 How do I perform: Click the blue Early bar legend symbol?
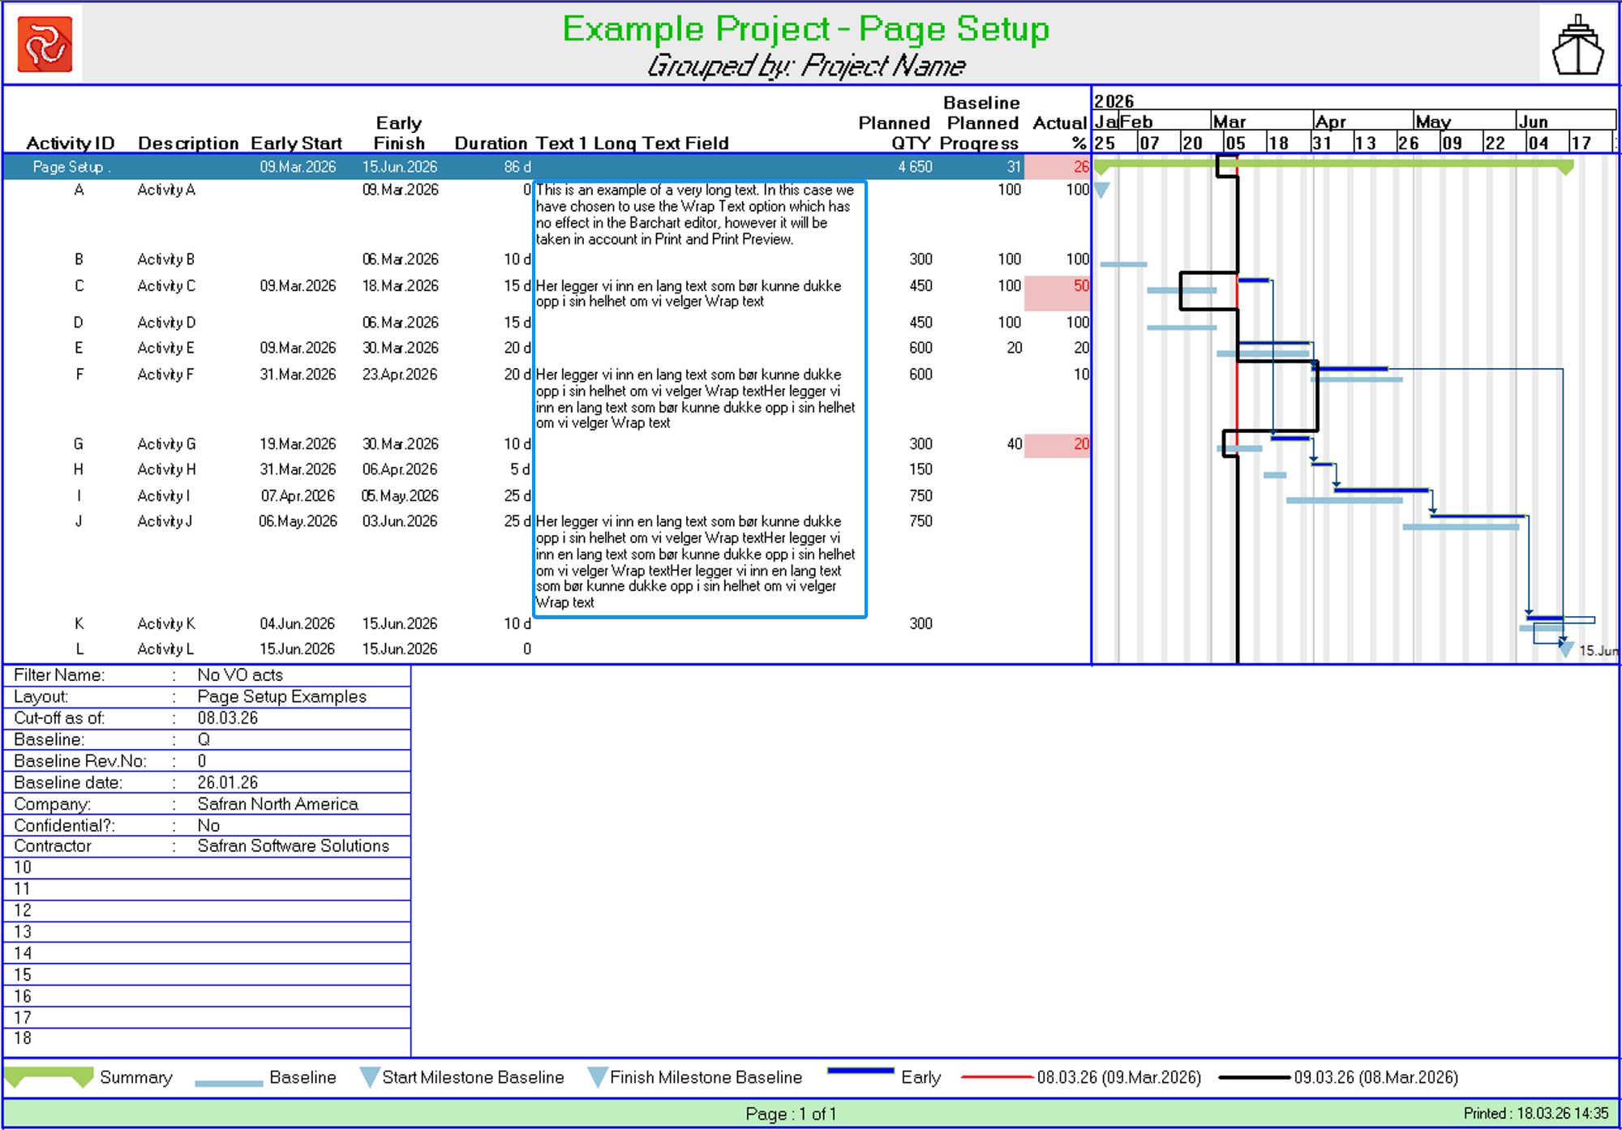[860, 1071]
